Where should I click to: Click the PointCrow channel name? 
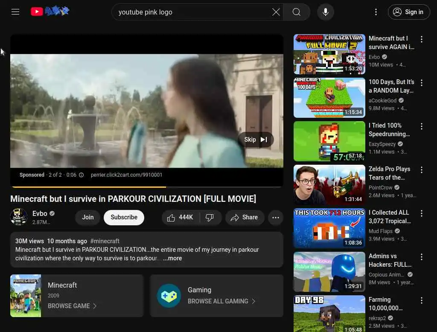[380, 188]
